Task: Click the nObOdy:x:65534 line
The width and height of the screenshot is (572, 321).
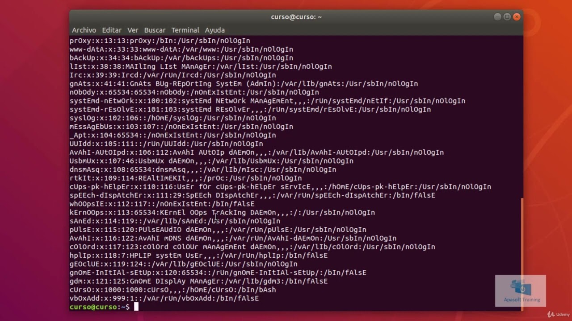Action: [x=194, y=92]
